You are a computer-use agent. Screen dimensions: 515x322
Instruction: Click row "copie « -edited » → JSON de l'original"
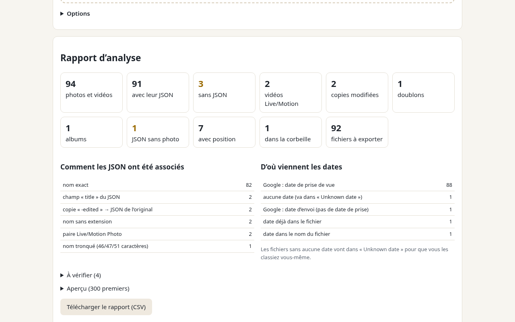(157, 210)
